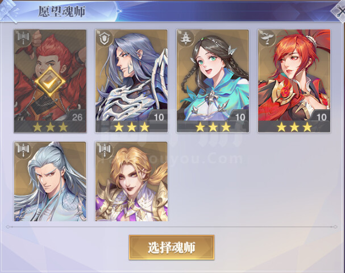The width and height of the screenshot is (345, 273).
Task: Click the hammer emblem beside the 愿望魂师 title
Action: pyautogui.click(x=9, y=11)
